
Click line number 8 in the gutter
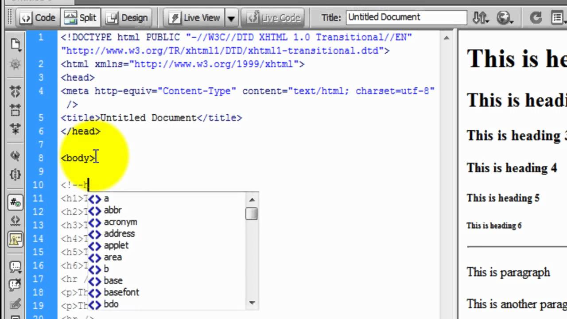click(x=41, y=158)
